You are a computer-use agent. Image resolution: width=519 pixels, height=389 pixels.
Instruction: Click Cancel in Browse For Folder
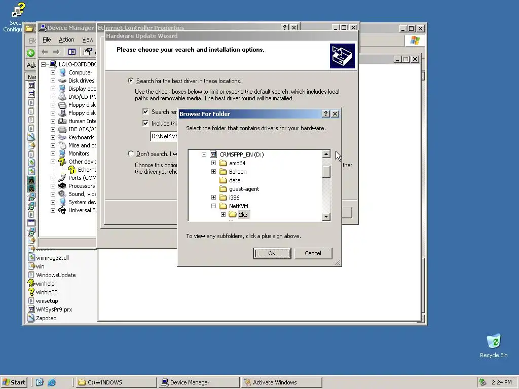point(313,253)
